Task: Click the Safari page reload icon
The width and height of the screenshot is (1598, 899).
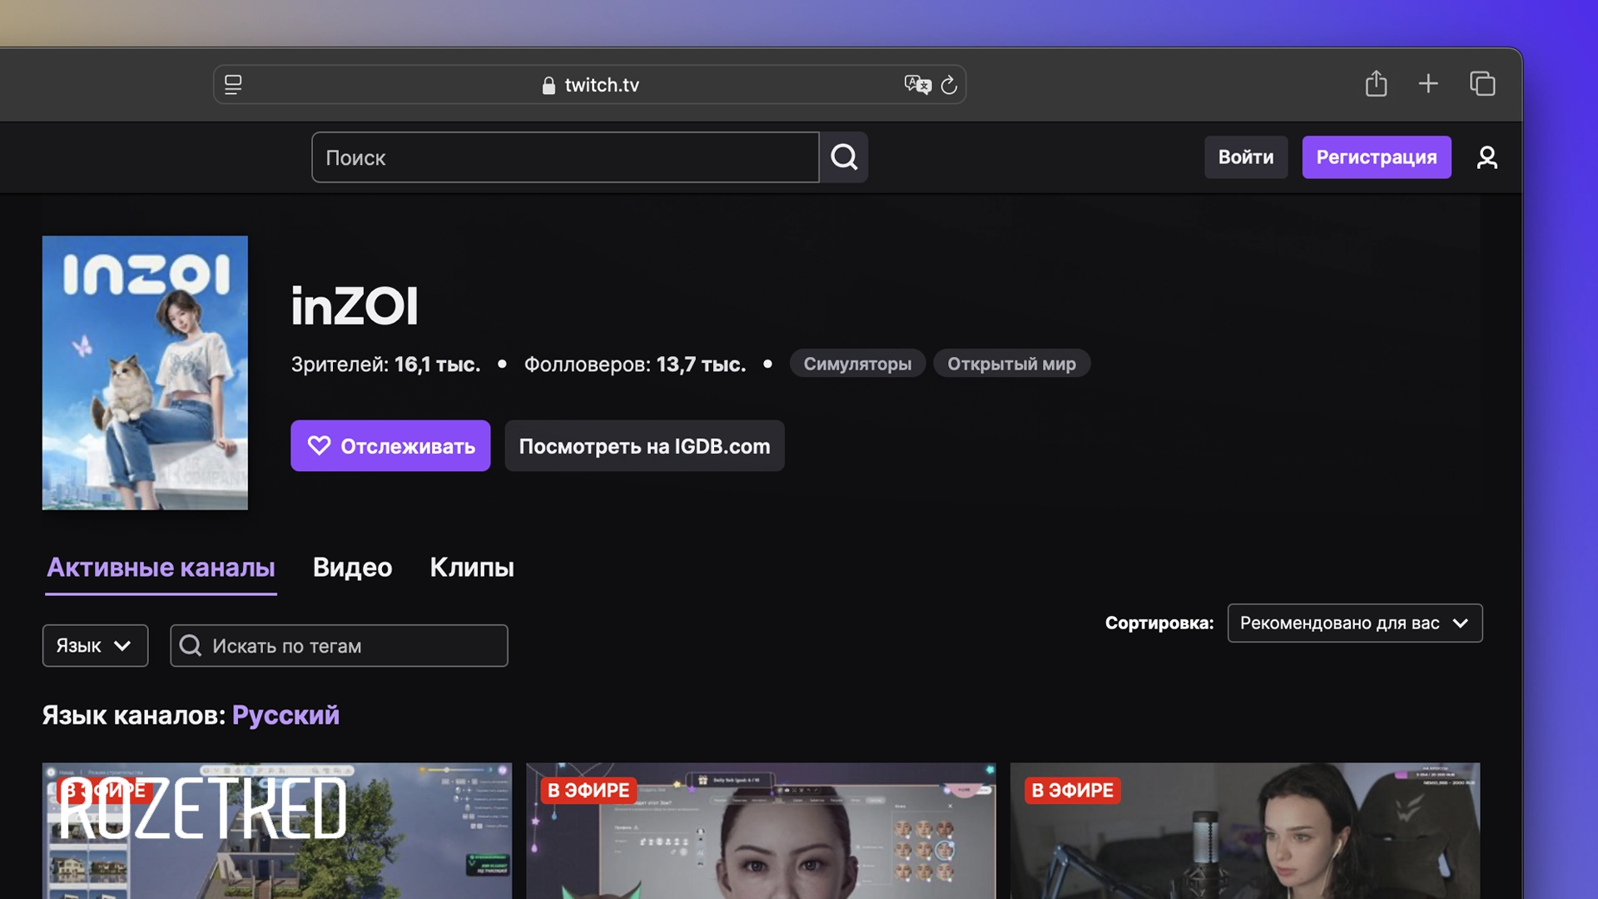Action: tap(949, 84)
